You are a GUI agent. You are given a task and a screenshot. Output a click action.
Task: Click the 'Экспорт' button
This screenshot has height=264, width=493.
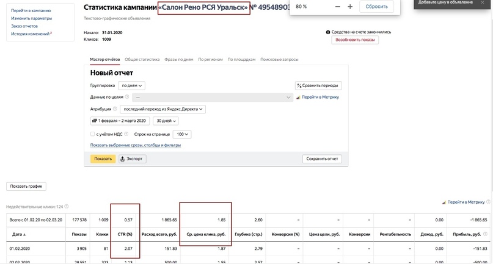pyautogui.click(x=133, y=159)
